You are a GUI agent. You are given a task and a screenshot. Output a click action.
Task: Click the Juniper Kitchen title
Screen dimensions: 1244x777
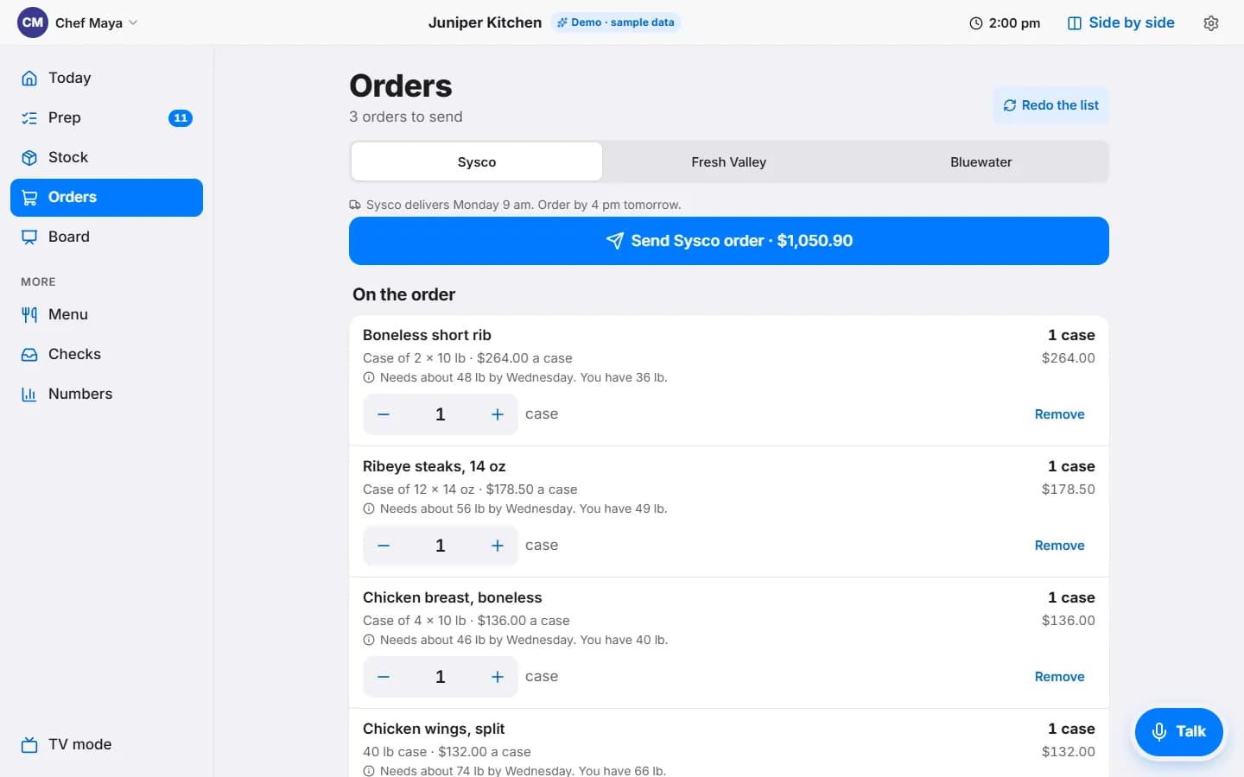tap(485, 22)
